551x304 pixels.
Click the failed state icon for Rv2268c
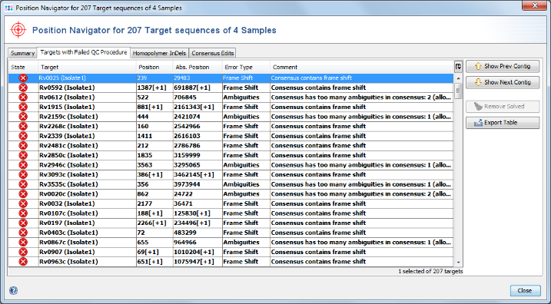pyautogui.click(x=23, y=127)
